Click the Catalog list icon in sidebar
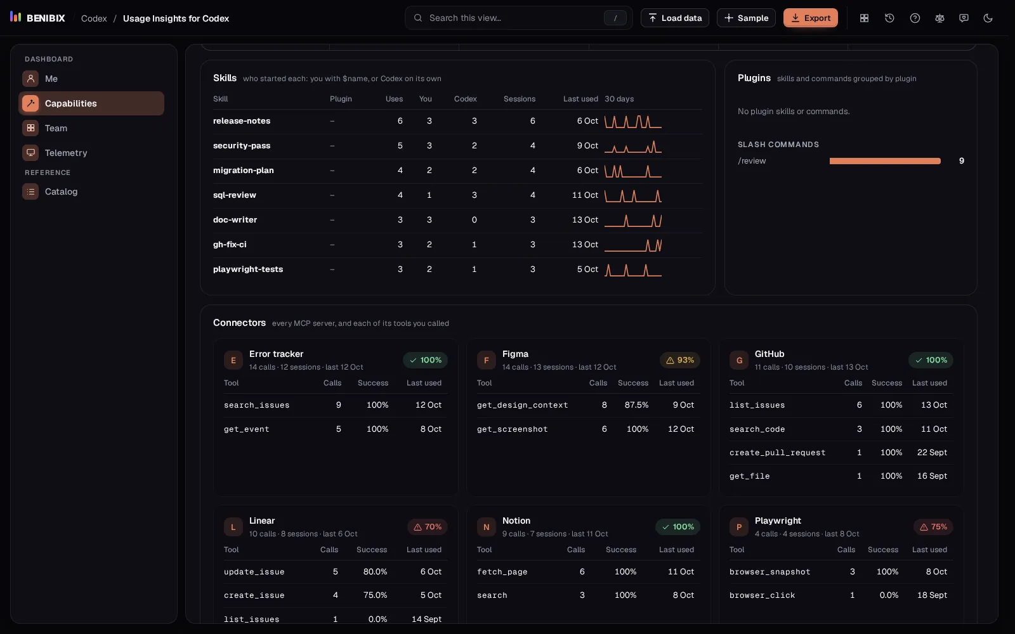The width and height of the screenshot is (1015, 634). 30,191
